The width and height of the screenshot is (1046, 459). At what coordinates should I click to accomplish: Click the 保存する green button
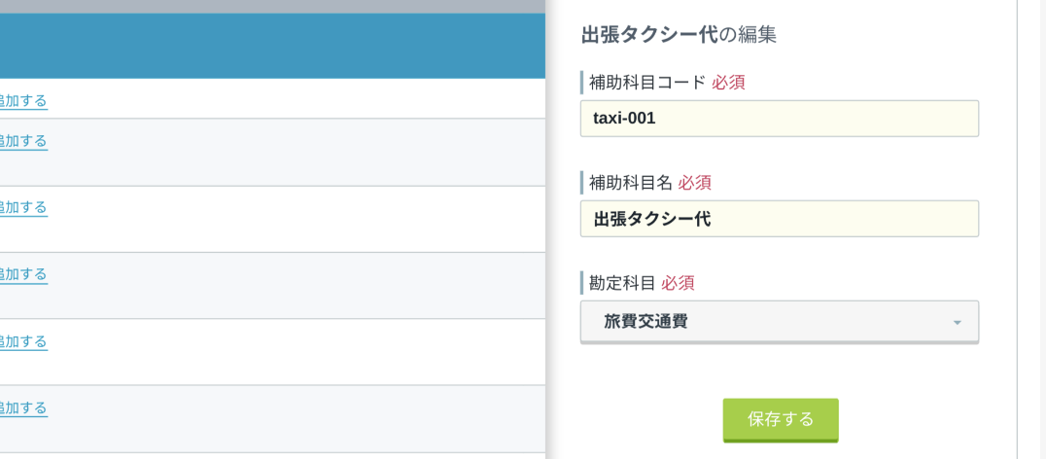point(781,420)
